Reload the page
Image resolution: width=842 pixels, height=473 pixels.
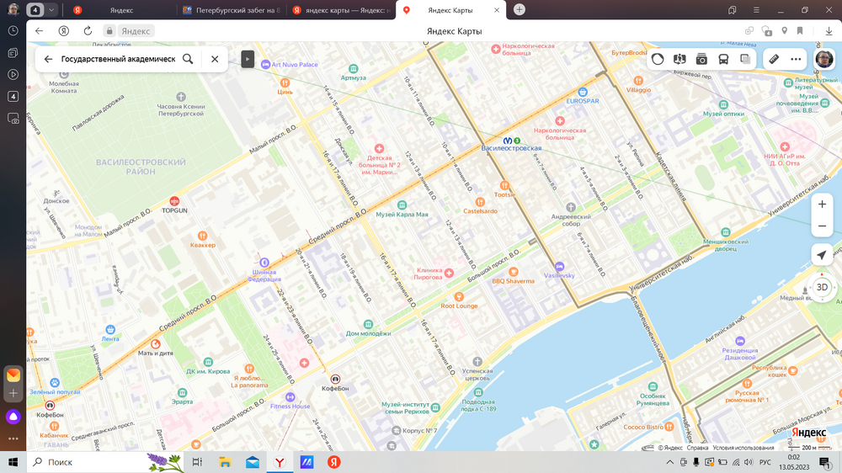tap(88, 31)
